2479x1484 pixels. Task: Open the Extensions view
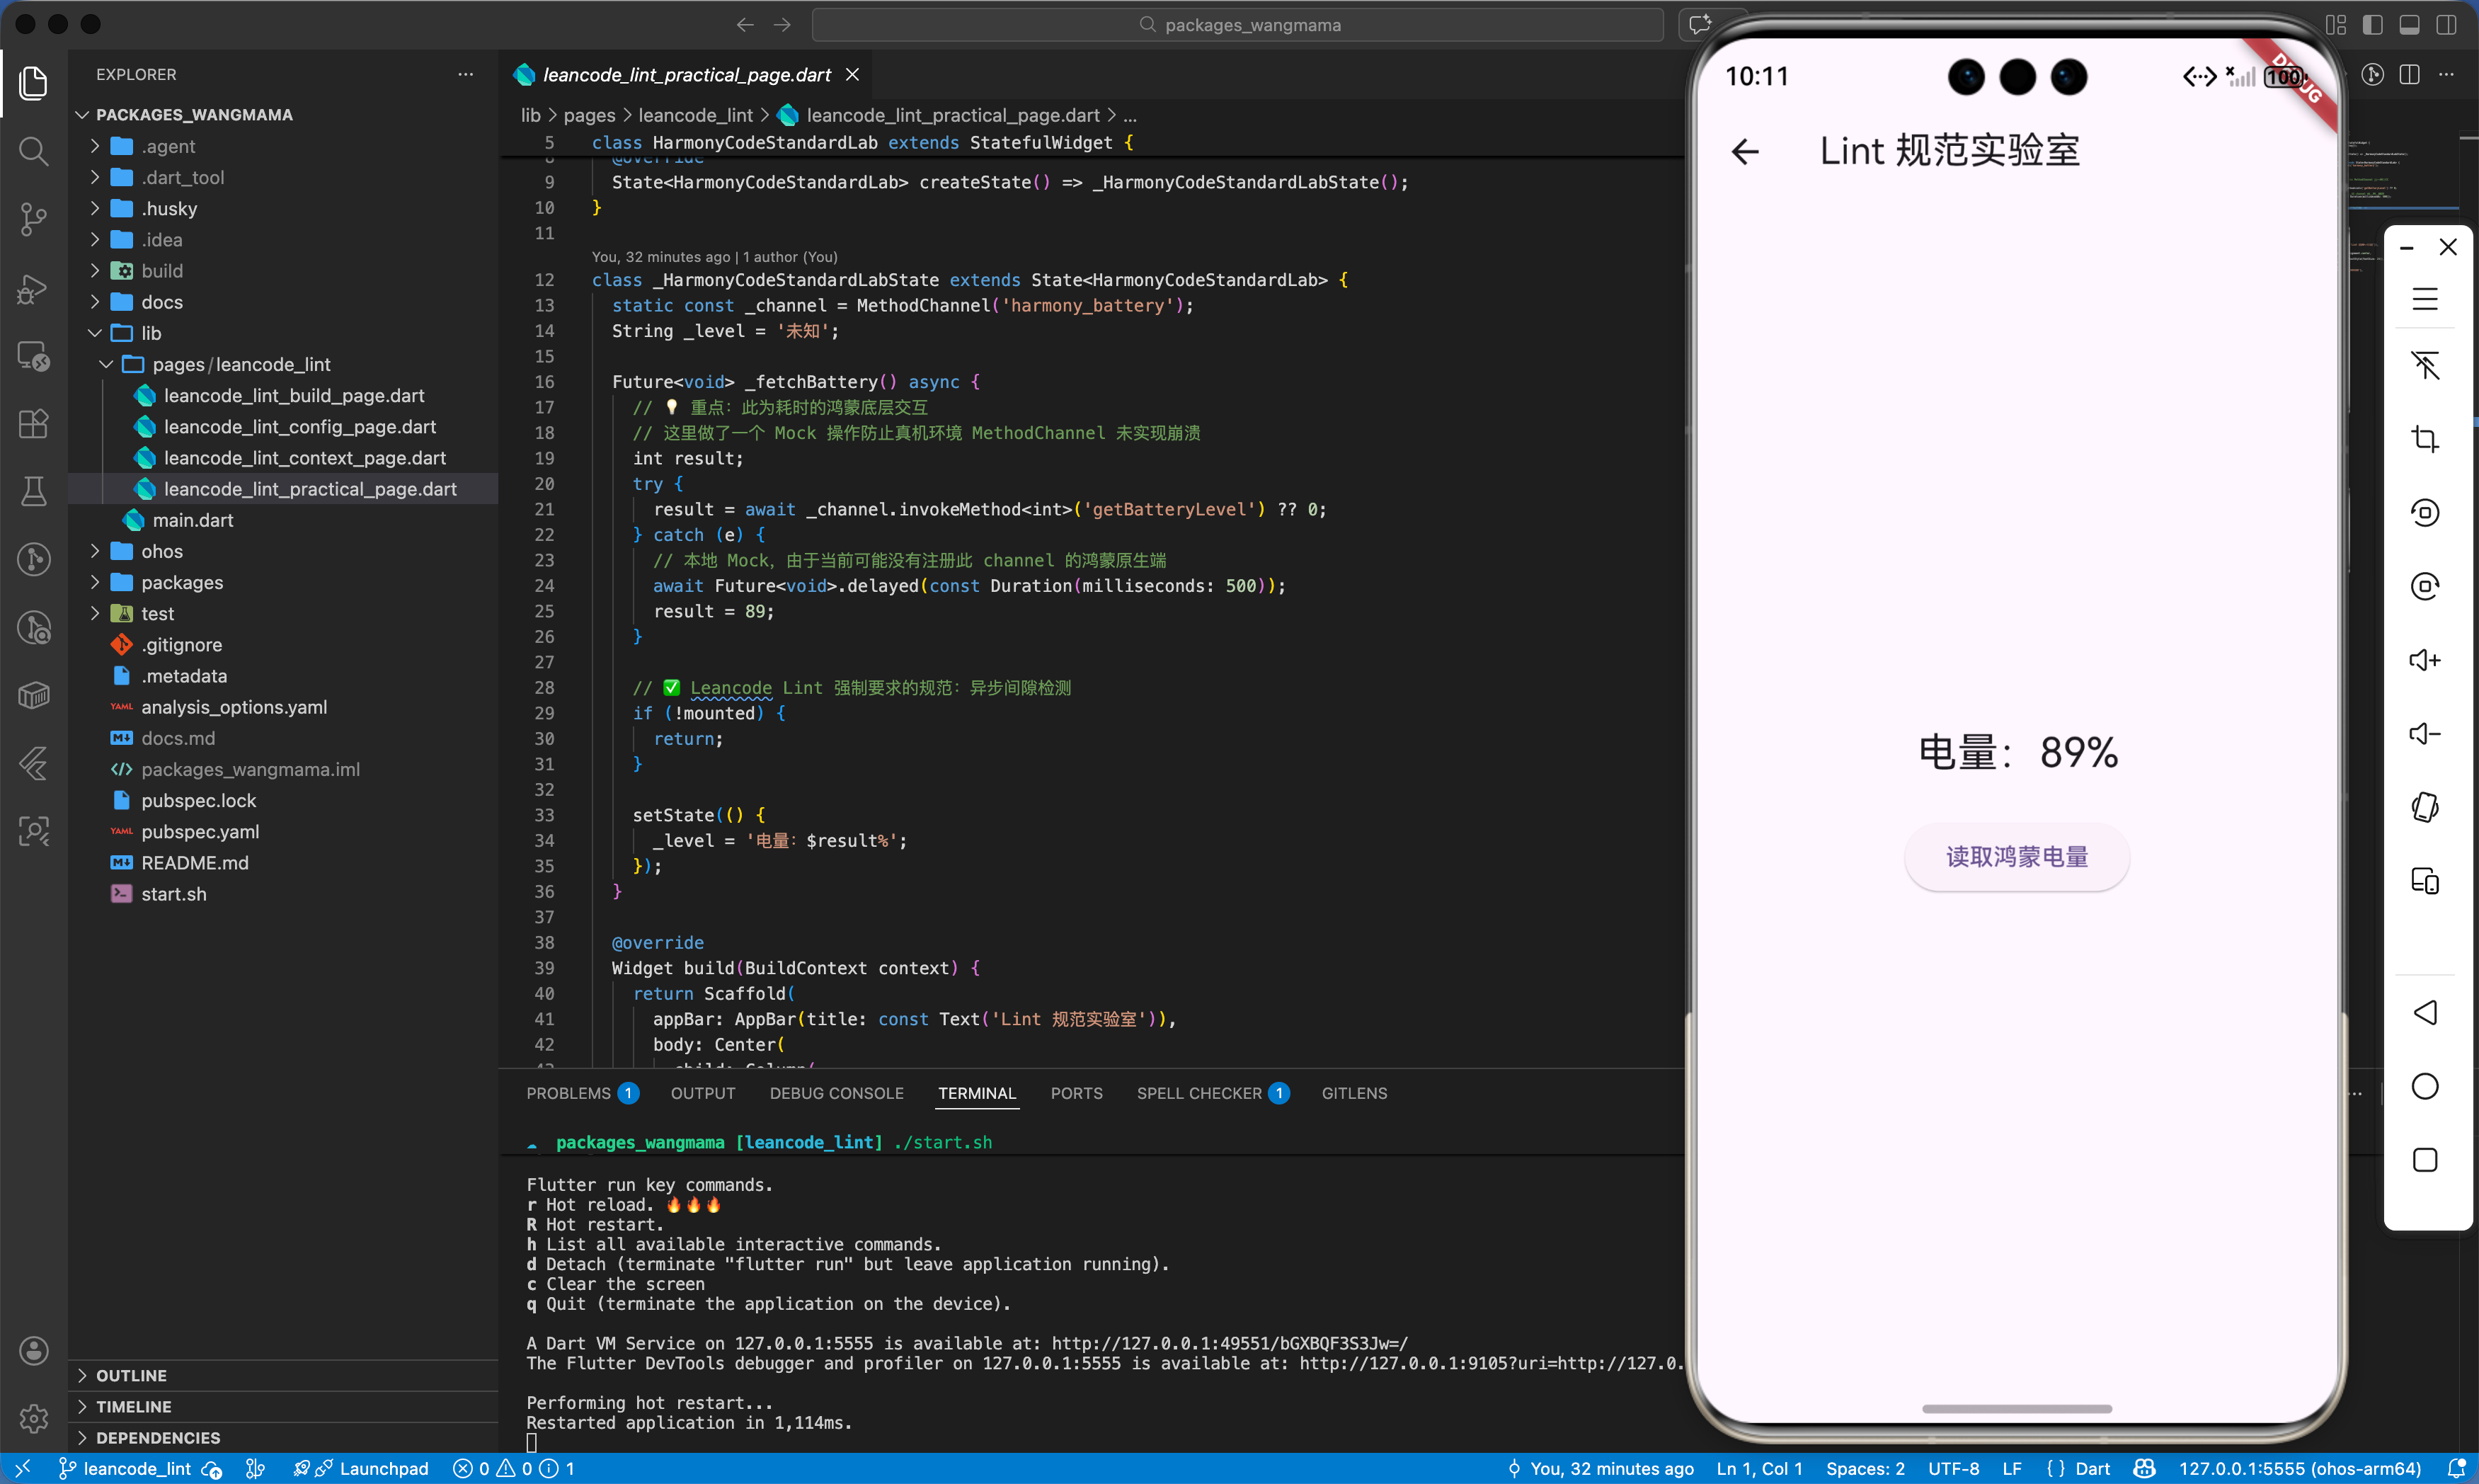(x=33, y=424)
